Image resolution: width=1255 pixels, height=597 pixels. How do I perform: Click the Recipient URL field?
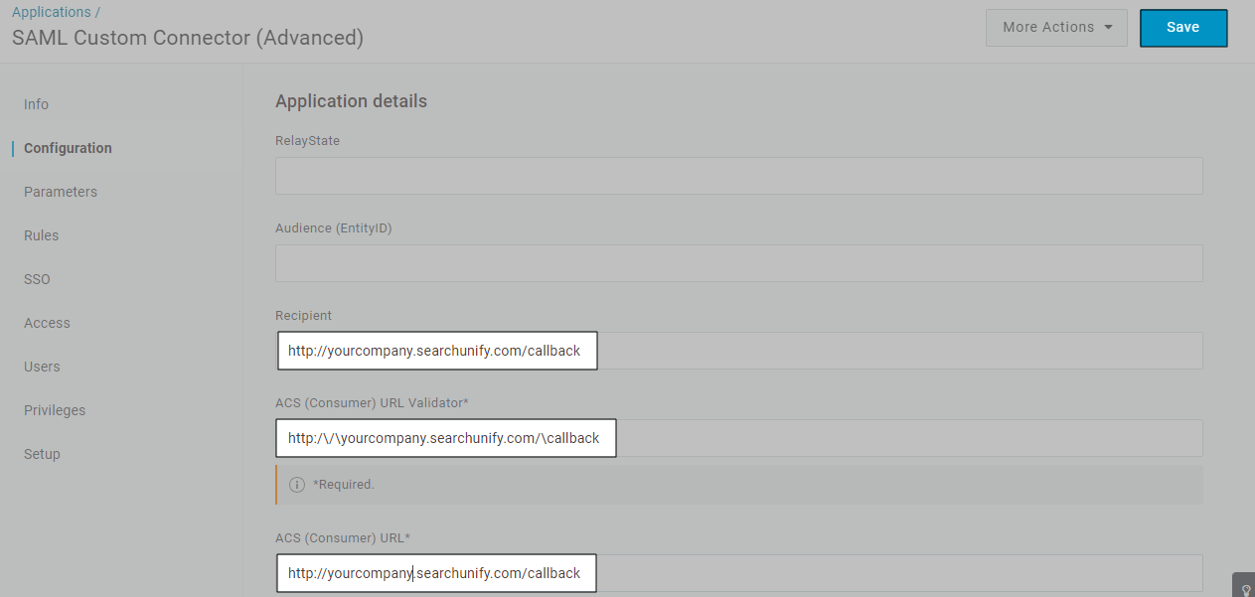(x=738, y=351)
